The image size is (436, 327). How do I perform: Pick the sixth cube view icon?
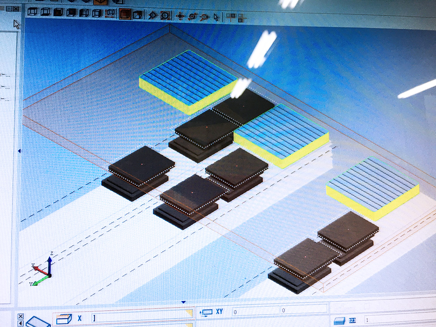click(97, 13)
